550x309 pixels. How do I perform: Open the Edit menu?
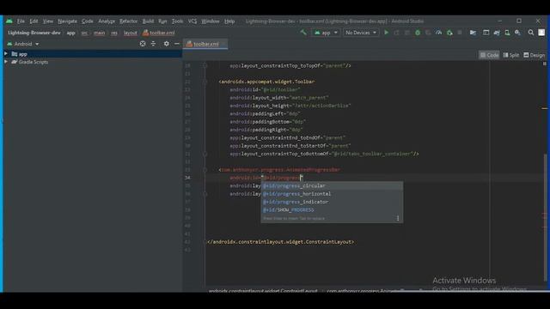tap(34, 21)
